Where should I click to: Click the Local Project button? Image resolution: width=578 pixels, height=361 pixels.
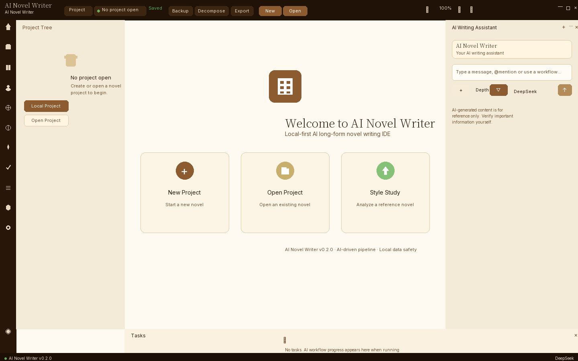pos(46,106)
